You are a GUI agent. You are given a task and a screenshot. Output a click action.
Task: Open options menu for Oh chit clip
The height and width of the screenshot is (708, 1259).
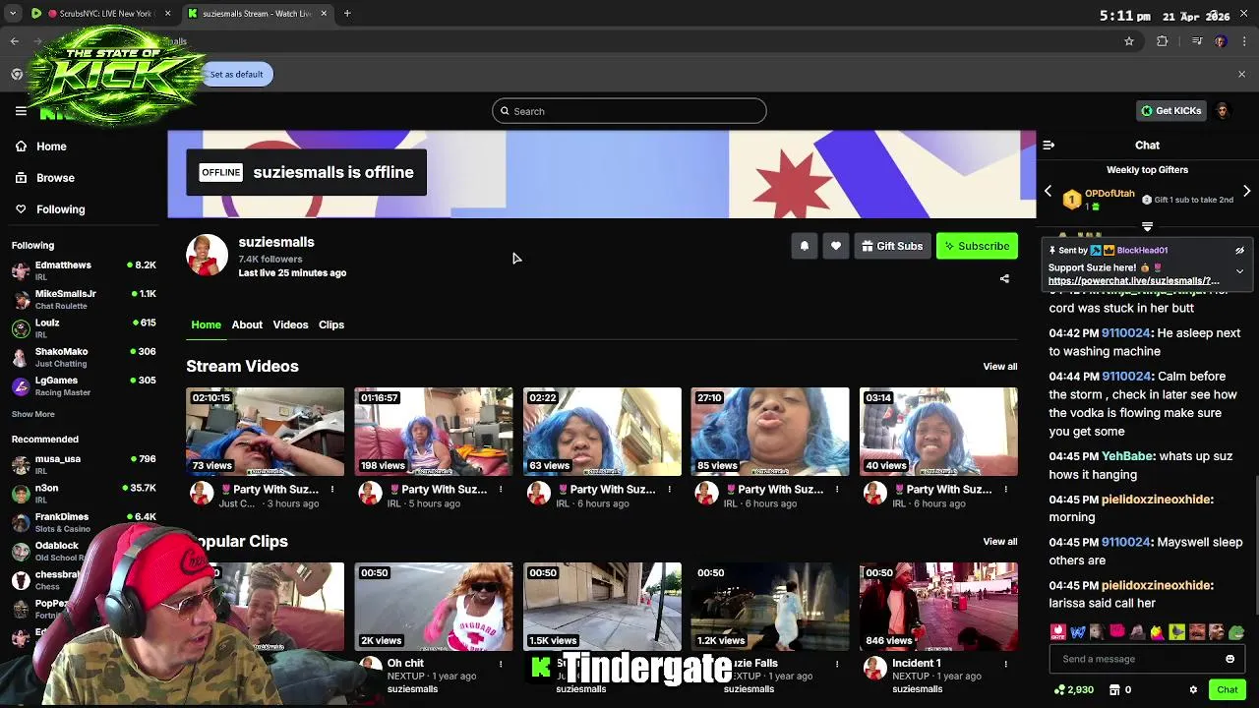[501, 665]
